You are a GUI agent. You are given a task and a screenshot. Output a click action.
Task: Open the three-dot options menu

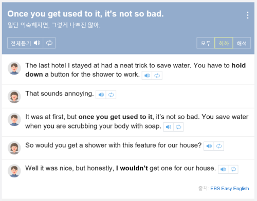tap(248, 15)
